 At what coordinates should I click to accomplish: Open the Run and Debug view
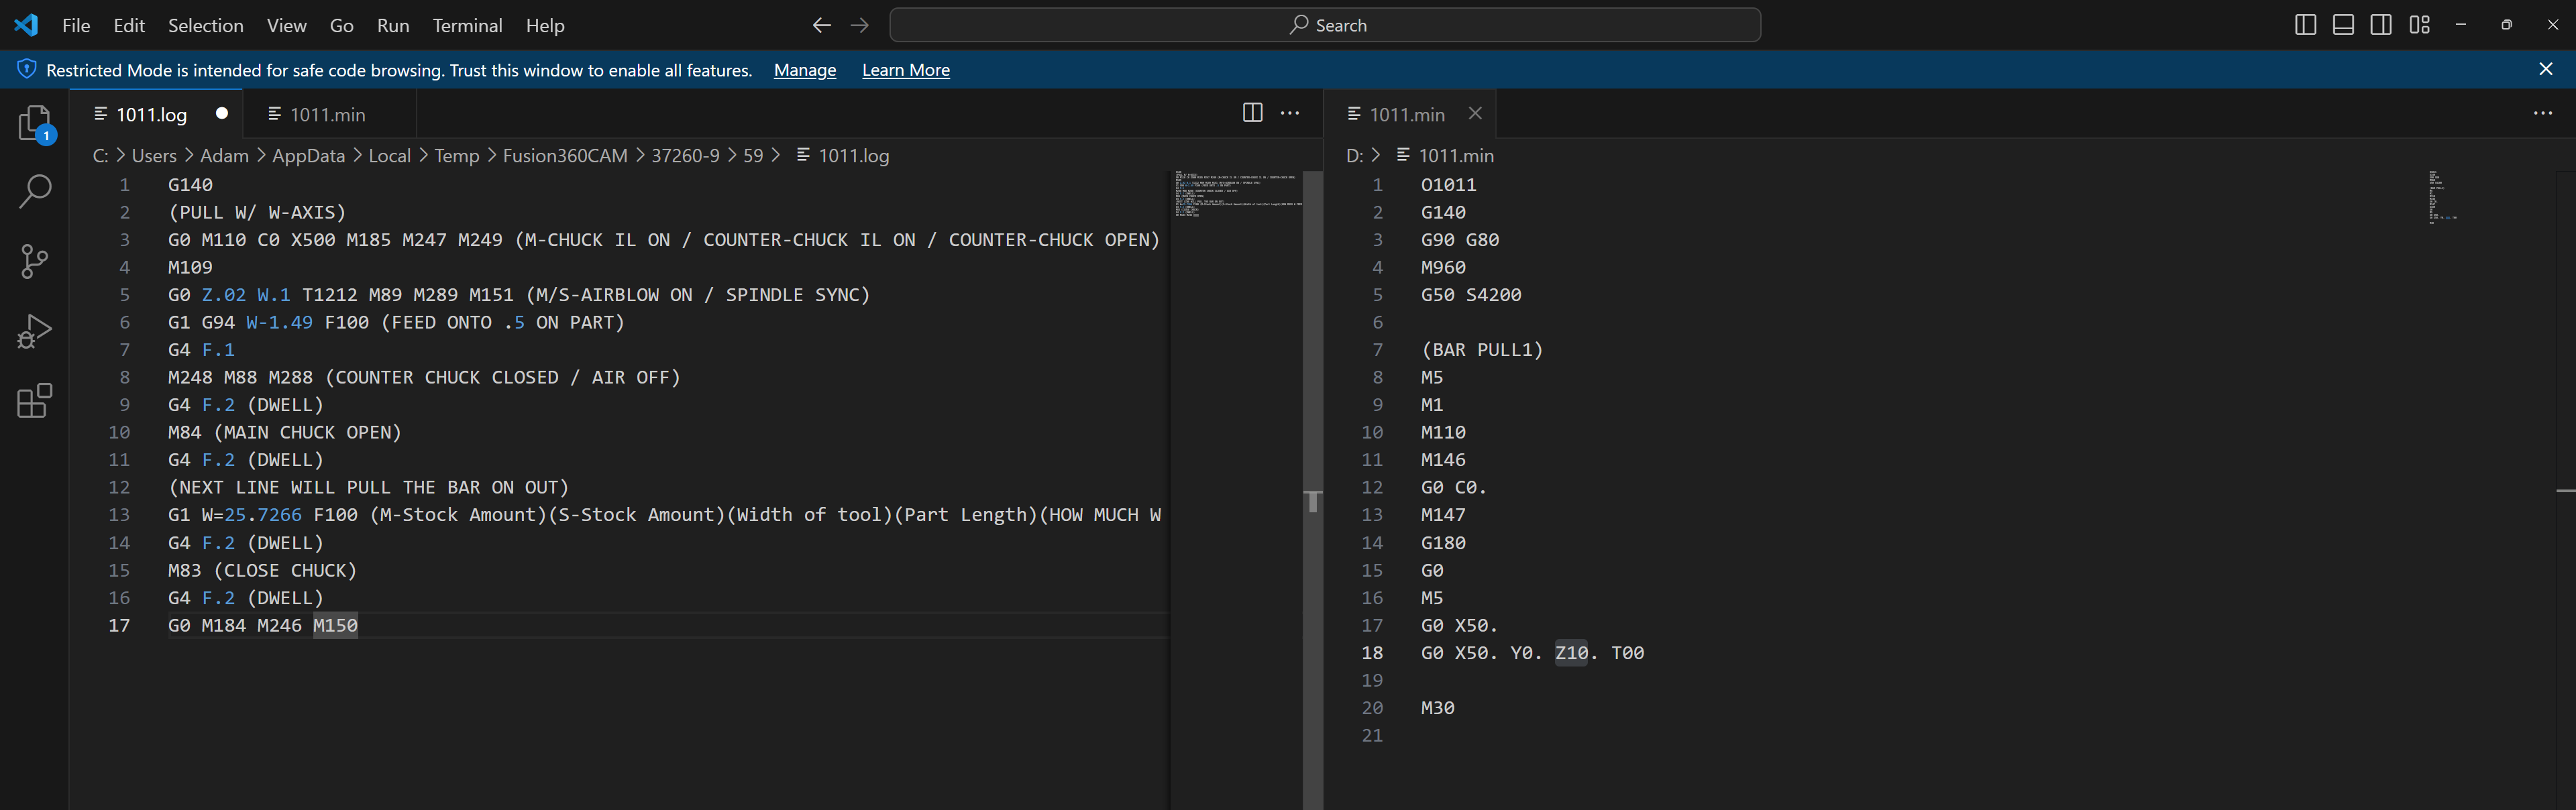[x=35, y=331]
